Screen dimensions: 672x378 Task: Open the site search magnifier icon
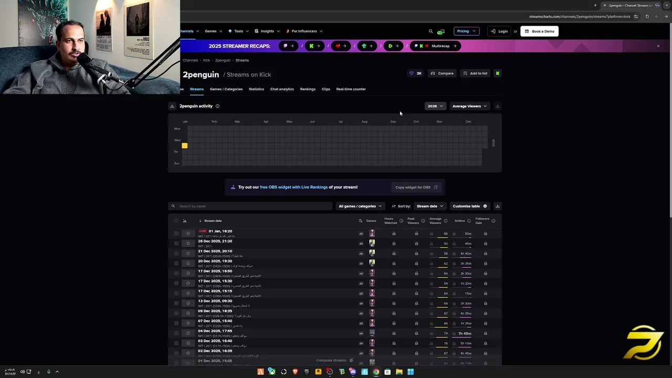click(431, 31)
